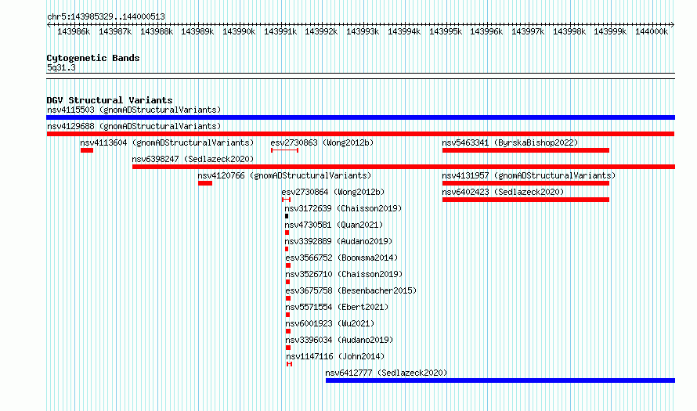Click the 143990k ruler tick label
The image size is (697, 411).
(239, 32)
